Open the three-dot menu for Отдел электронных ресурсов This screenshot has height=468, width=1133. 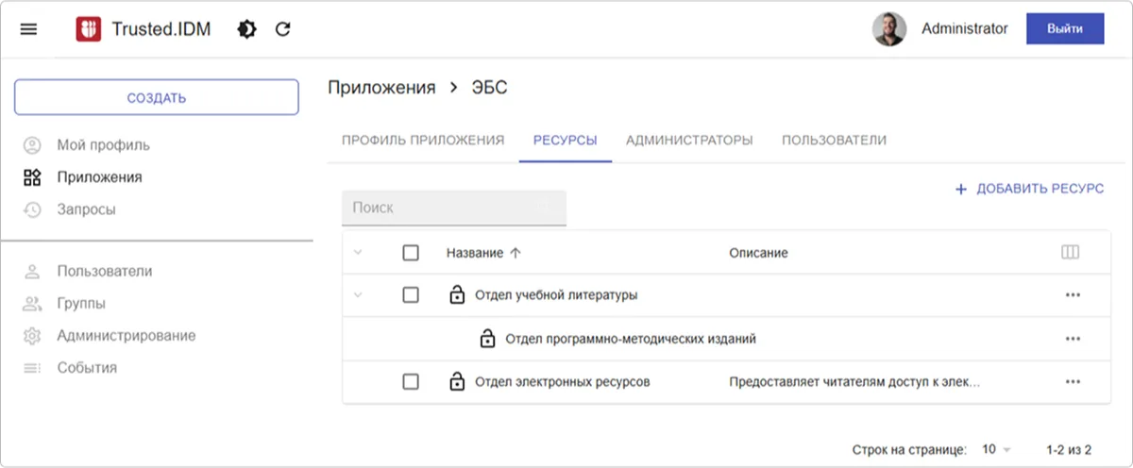(1072, 382)
